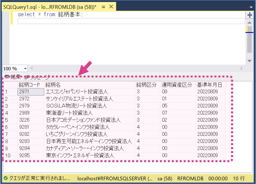Click the editor split-window icon above the scrollbar
The image size is (256, 184).
249,15
